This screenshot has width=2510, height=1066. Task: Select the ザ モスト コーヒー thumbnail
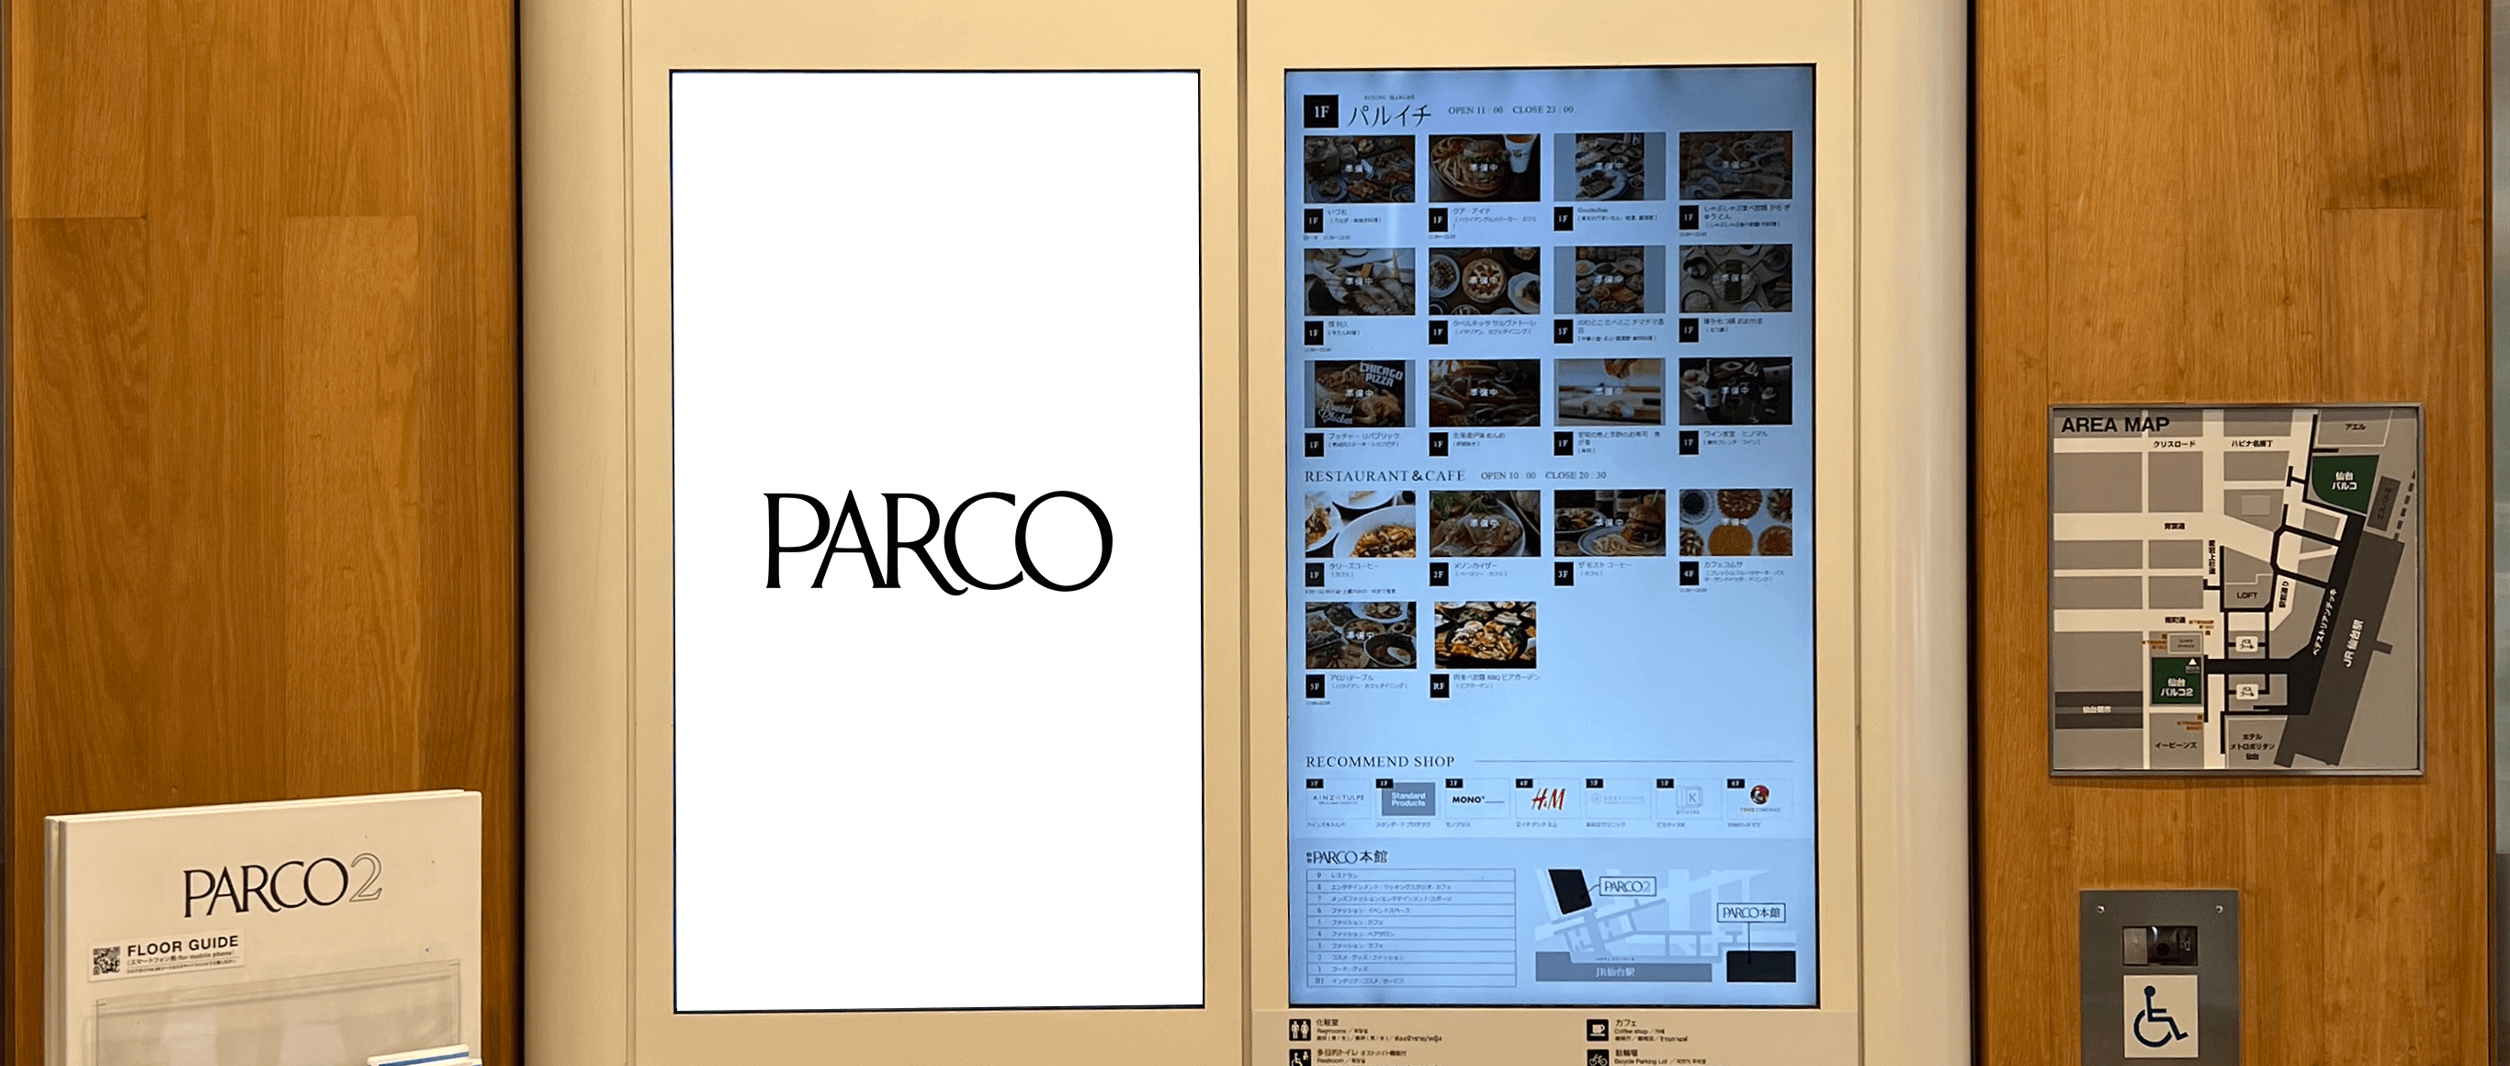(x=1609, y=523)
